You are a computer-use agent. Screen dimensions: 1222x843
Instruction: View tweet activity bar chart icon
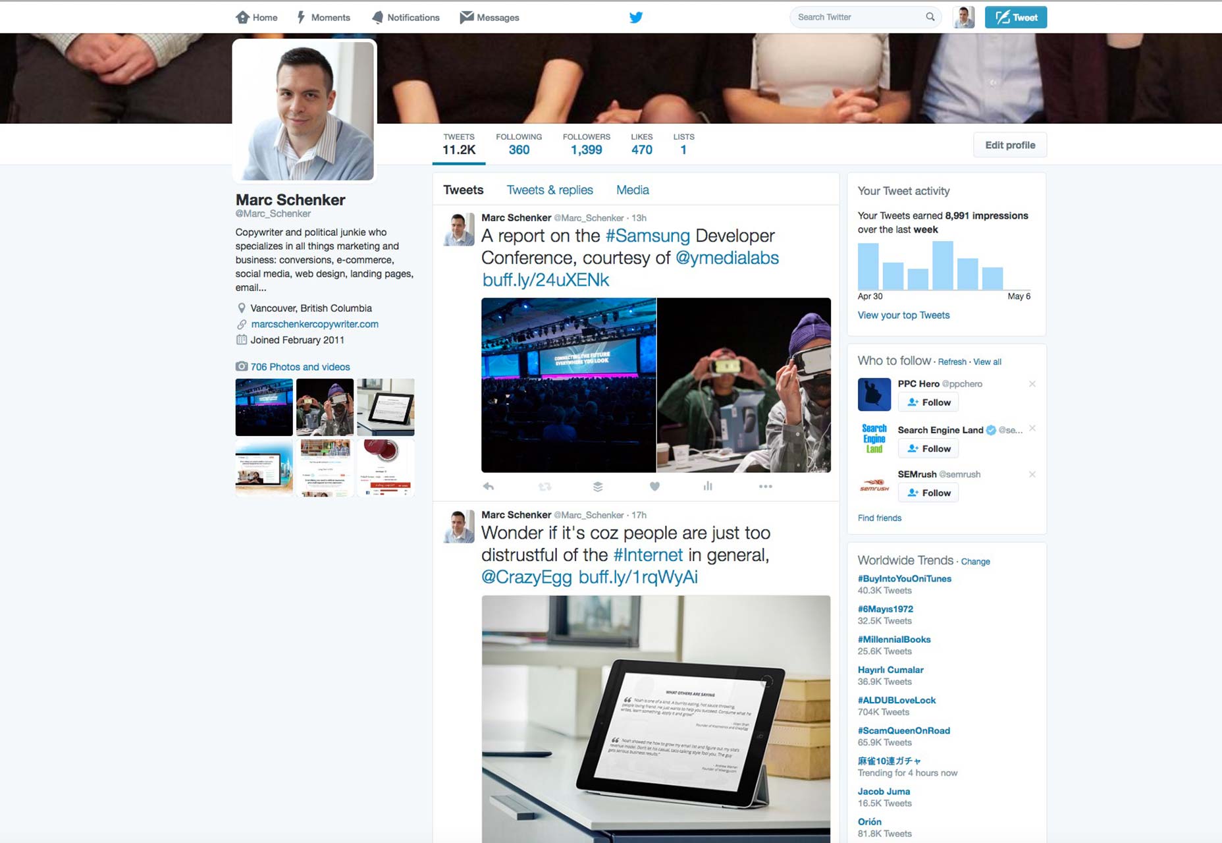708,486
